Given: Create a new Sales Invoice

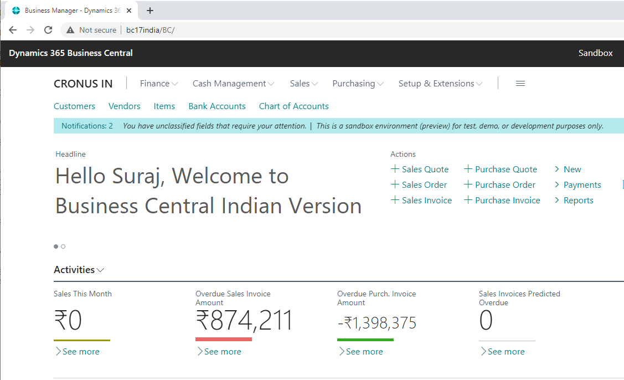Looking at the screenshot, I should [421, 201].
